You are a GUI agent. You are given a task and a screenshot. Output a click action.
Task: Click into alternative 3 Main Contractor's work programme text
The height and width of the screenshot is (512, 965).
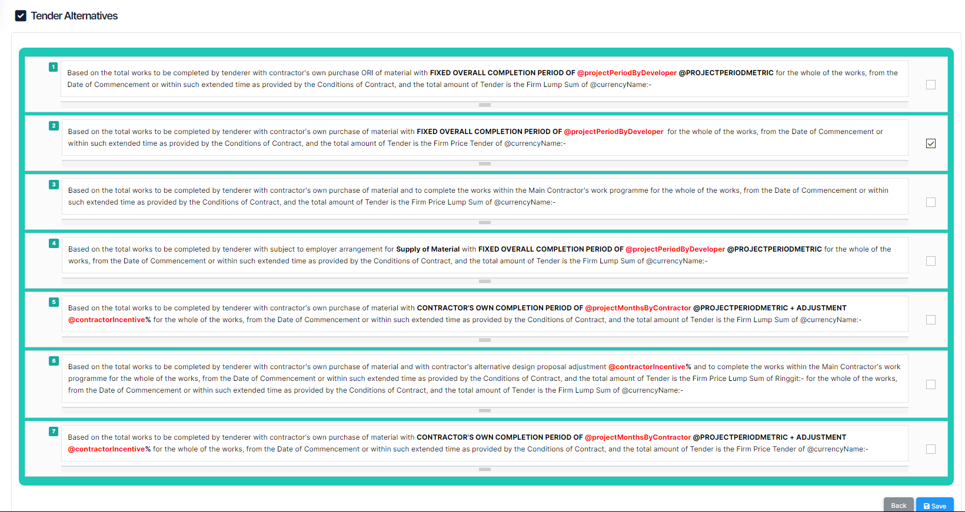point(485,196)
